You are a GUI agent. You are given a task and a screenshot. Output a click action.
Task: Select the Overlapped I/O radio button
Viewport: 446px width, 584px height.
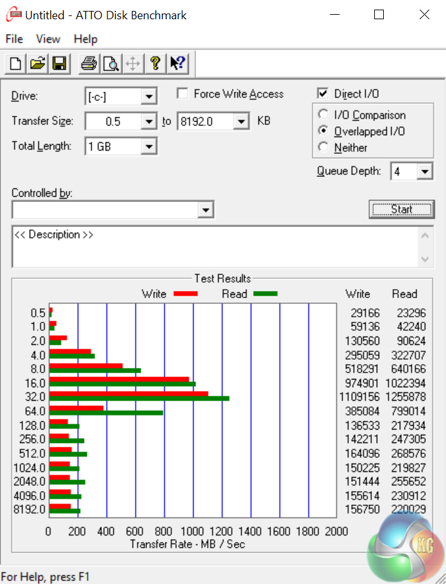(x=323, y=130)
